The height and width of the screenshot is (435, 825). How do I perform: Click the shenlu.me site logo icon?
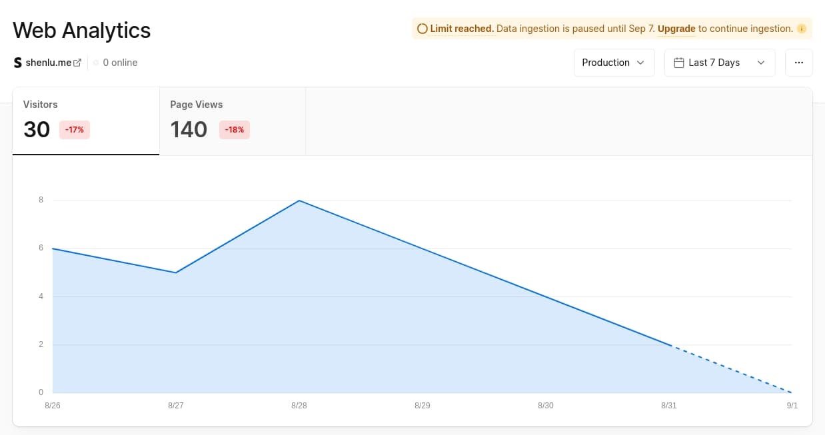point(18,63)
